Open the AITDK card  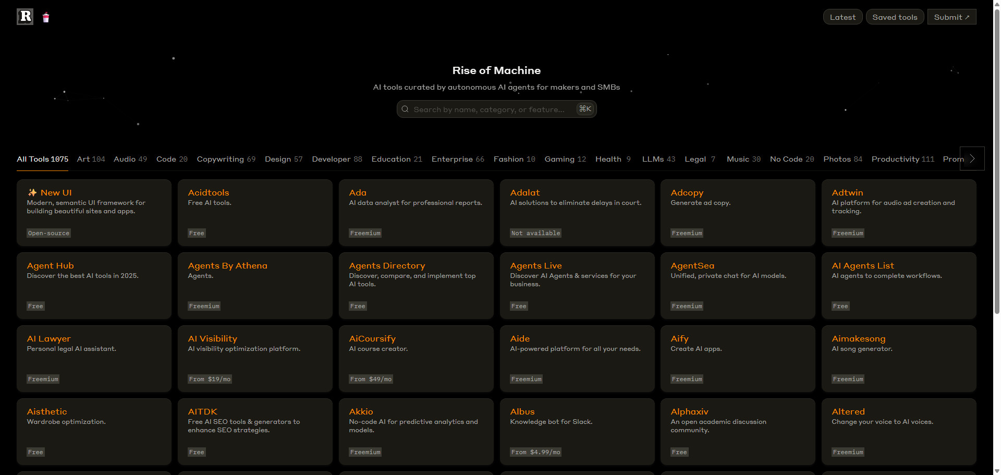(x=255, y=432)
